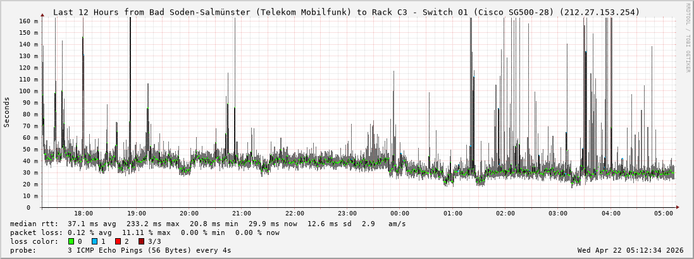Screen dimensions: 694x259
Task: Click the green loss color swatch for 0
Action: coord(71,241)
